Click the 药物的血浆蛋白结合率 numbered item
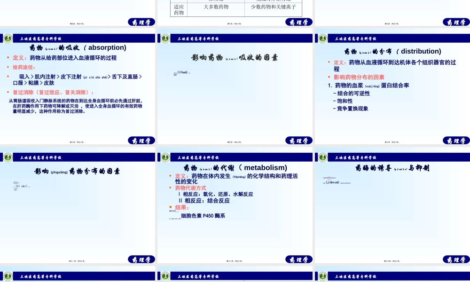 (368, 86)
